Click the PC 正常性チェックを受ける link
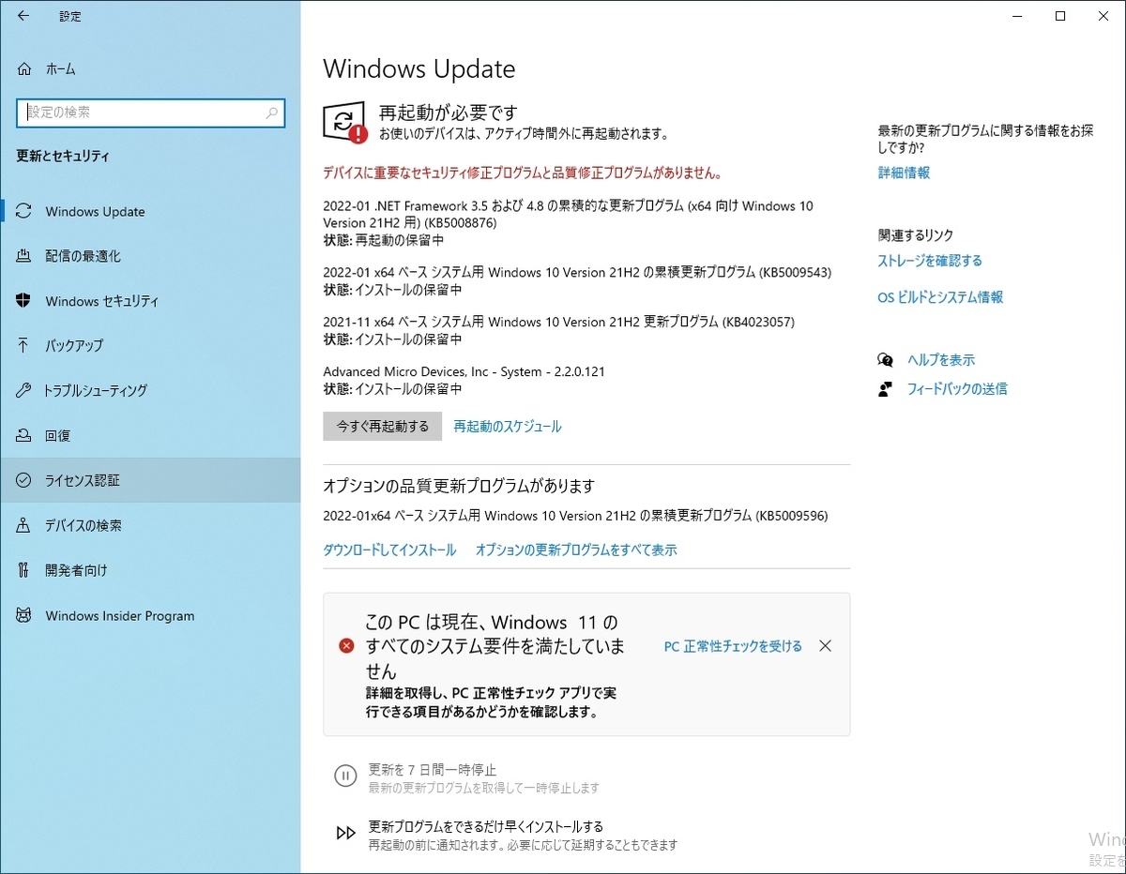 (733, 646)
